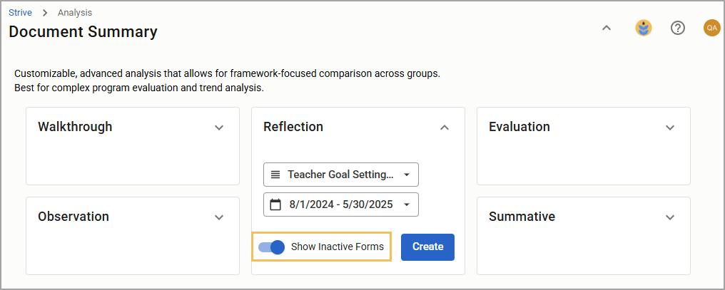Open the Teacher Goal Setting dropdown
Viewport: 725px width, 290px height.
click(x=341, y=175)
